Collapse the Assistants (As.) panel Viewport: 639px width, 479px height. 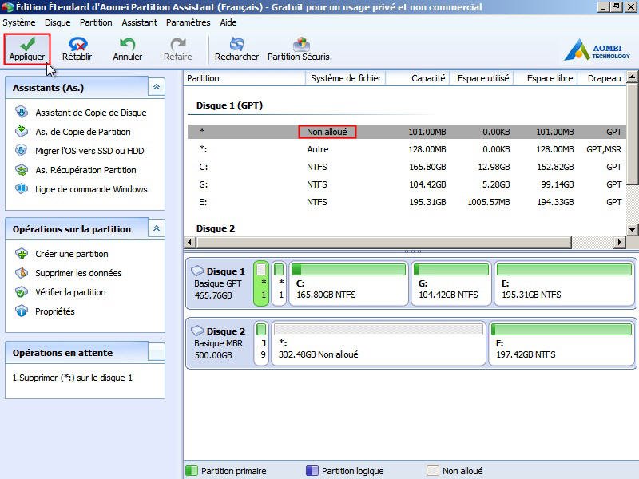(157, 88)
